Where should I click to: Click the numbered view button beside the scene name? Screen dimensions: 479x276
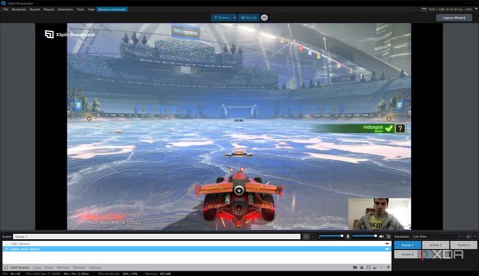[x=306, y=237]
